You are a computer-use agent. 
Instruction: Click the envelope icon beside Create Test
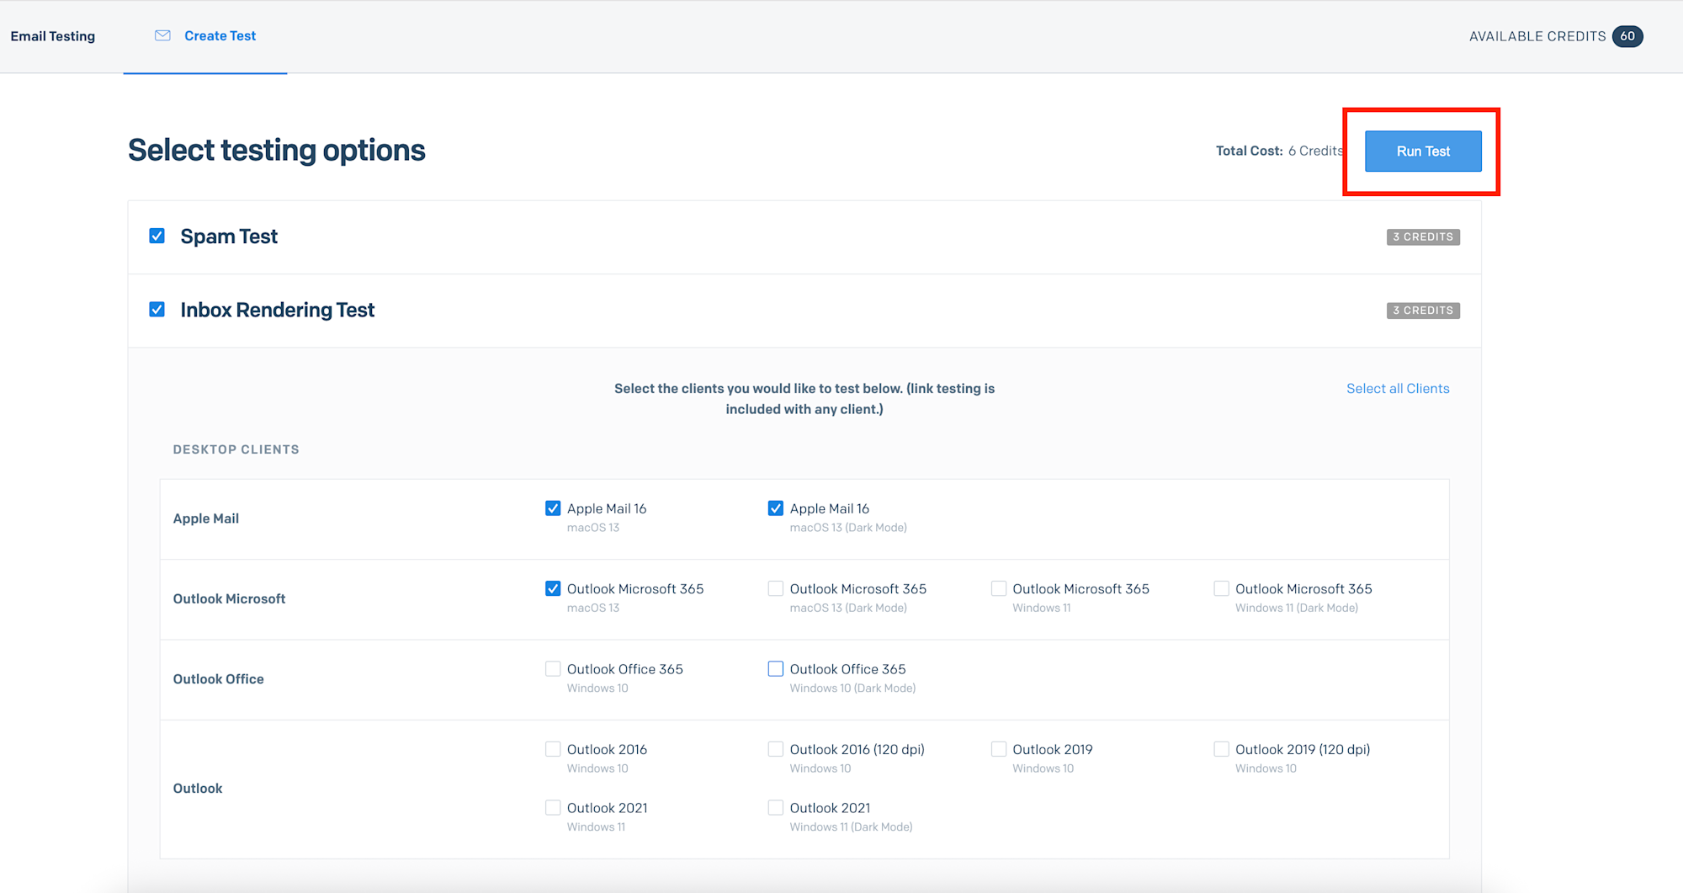click(x=162, y=35)
